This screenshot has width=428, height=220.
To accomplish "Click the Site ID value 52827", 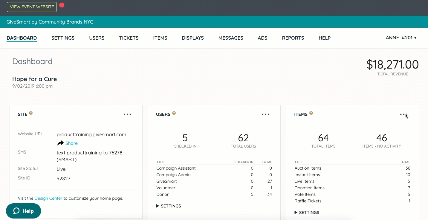I will (63, 179).
